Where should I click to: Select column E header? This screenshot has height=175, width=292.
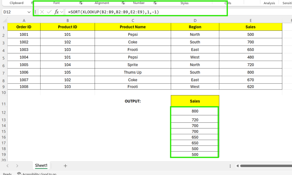[251, 21]
